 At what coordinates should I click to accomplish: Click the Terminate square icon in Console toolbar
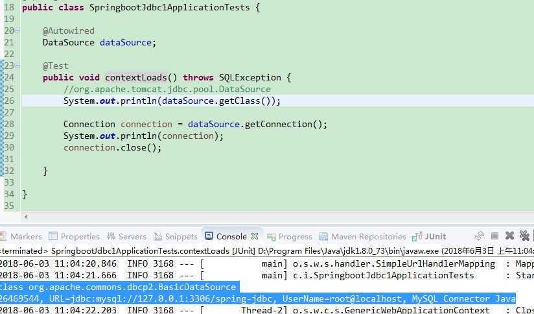click(x=495, y=235)
